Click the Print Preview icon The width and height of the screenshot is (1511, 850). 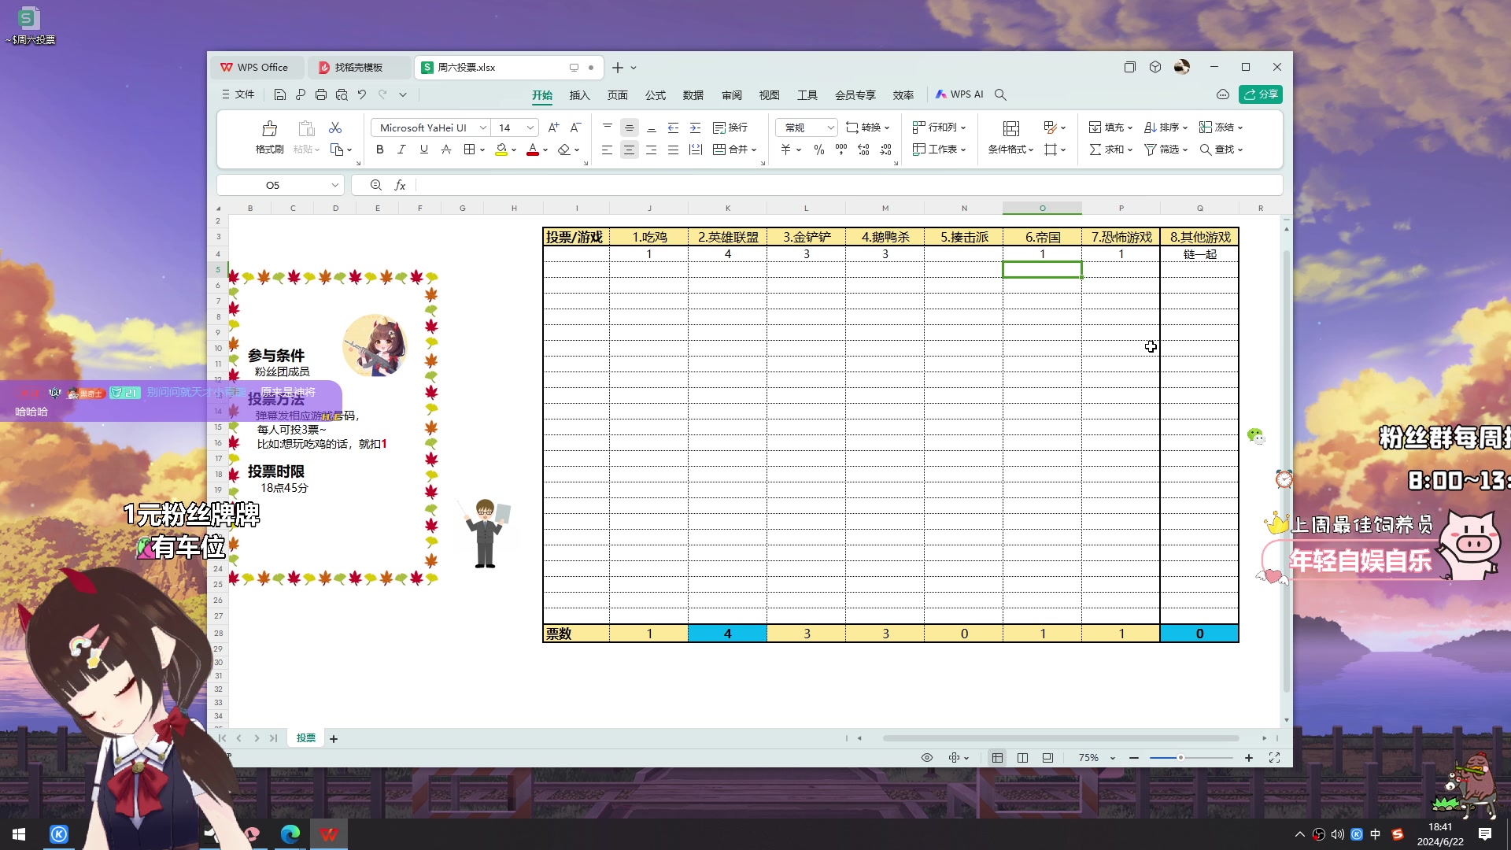tap(342, 94)
